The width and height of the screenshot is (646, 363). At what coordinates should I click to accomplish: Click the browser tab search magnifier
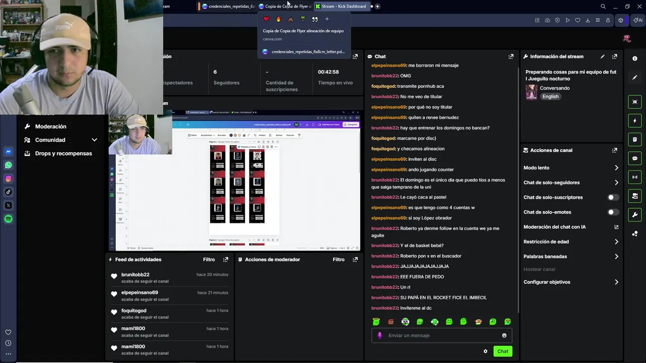coord(603,7)
